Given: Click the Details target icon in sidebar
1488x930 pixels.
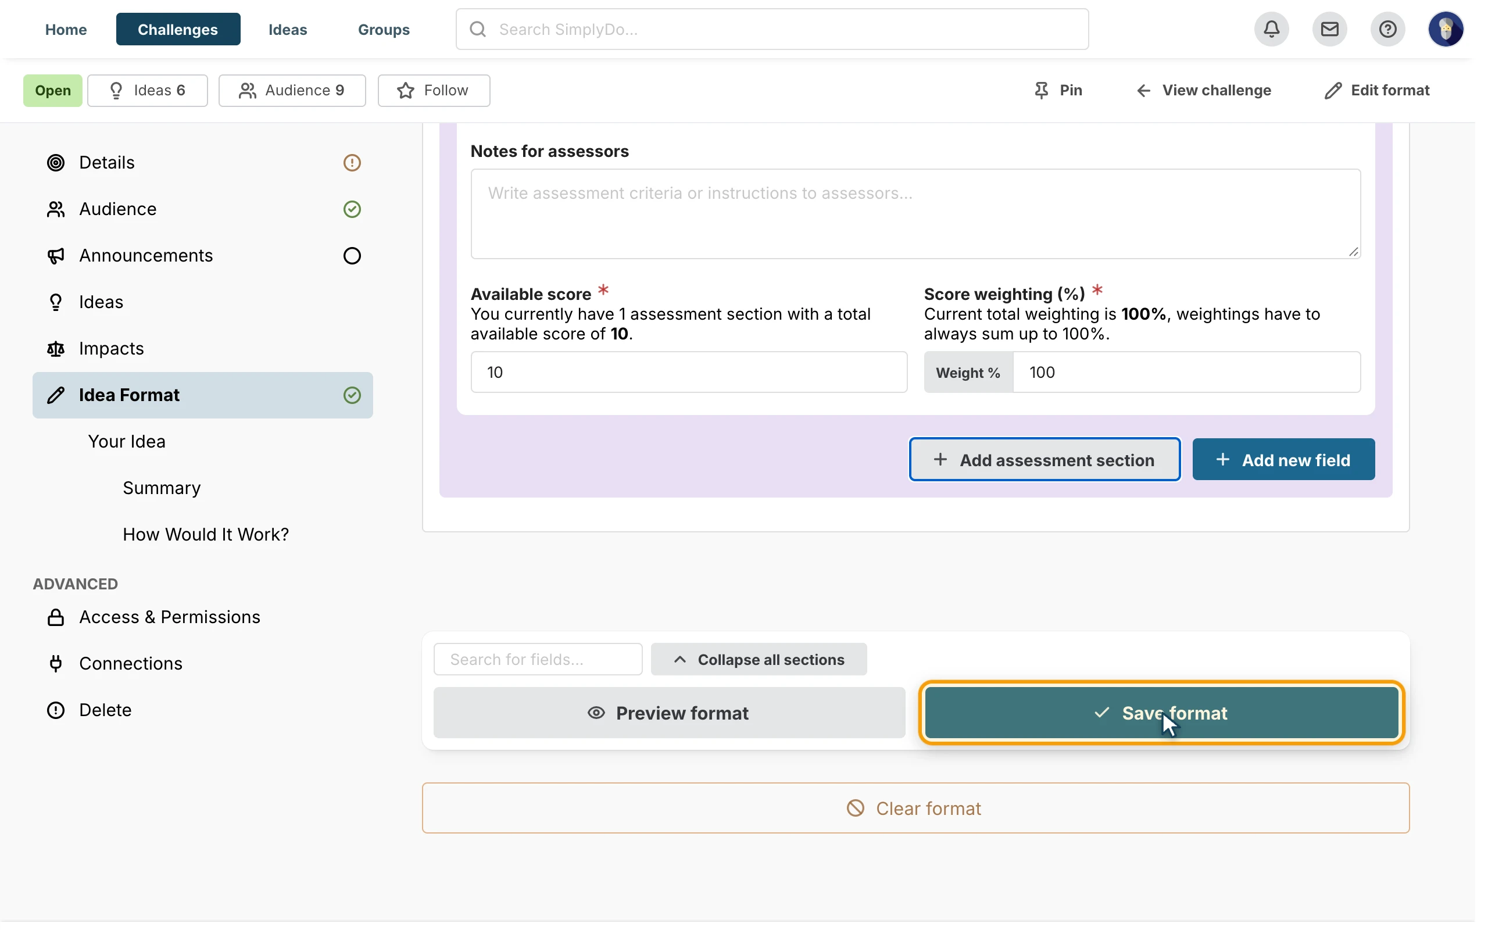Looking at the screenshot, I should click(x=56, y=162).
